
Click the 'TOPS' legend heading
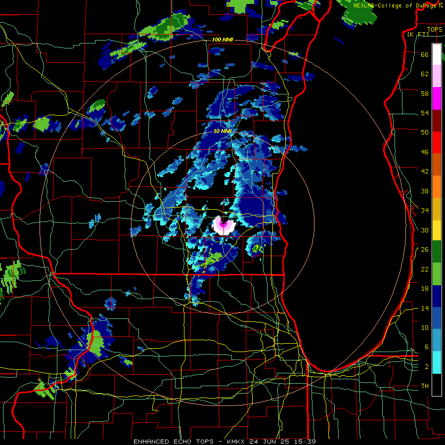click(x=435, y=30)
